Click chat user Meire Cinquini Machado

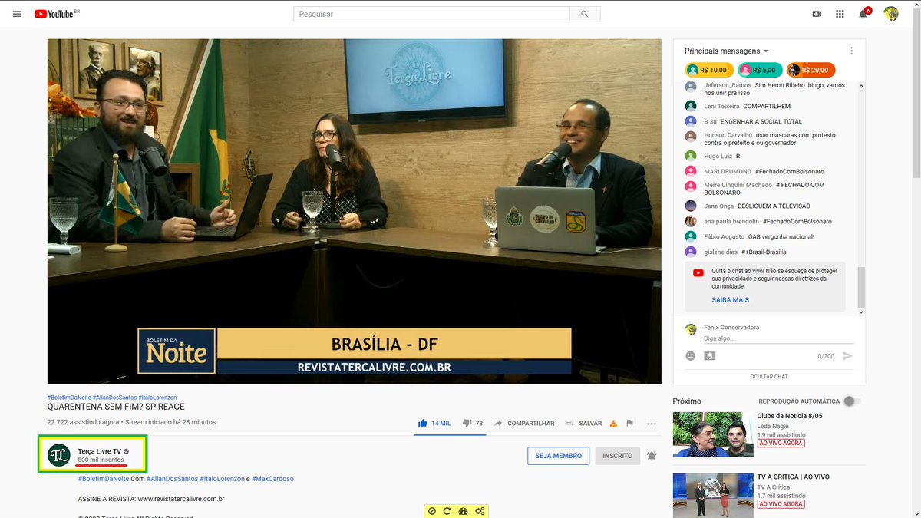pyautogui.click(x=738, y=185)
